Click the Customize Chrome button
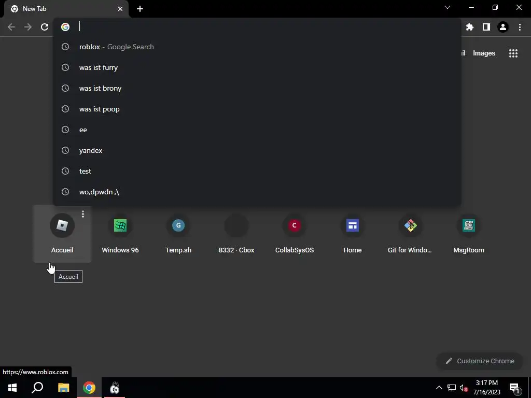 point(480,361)
